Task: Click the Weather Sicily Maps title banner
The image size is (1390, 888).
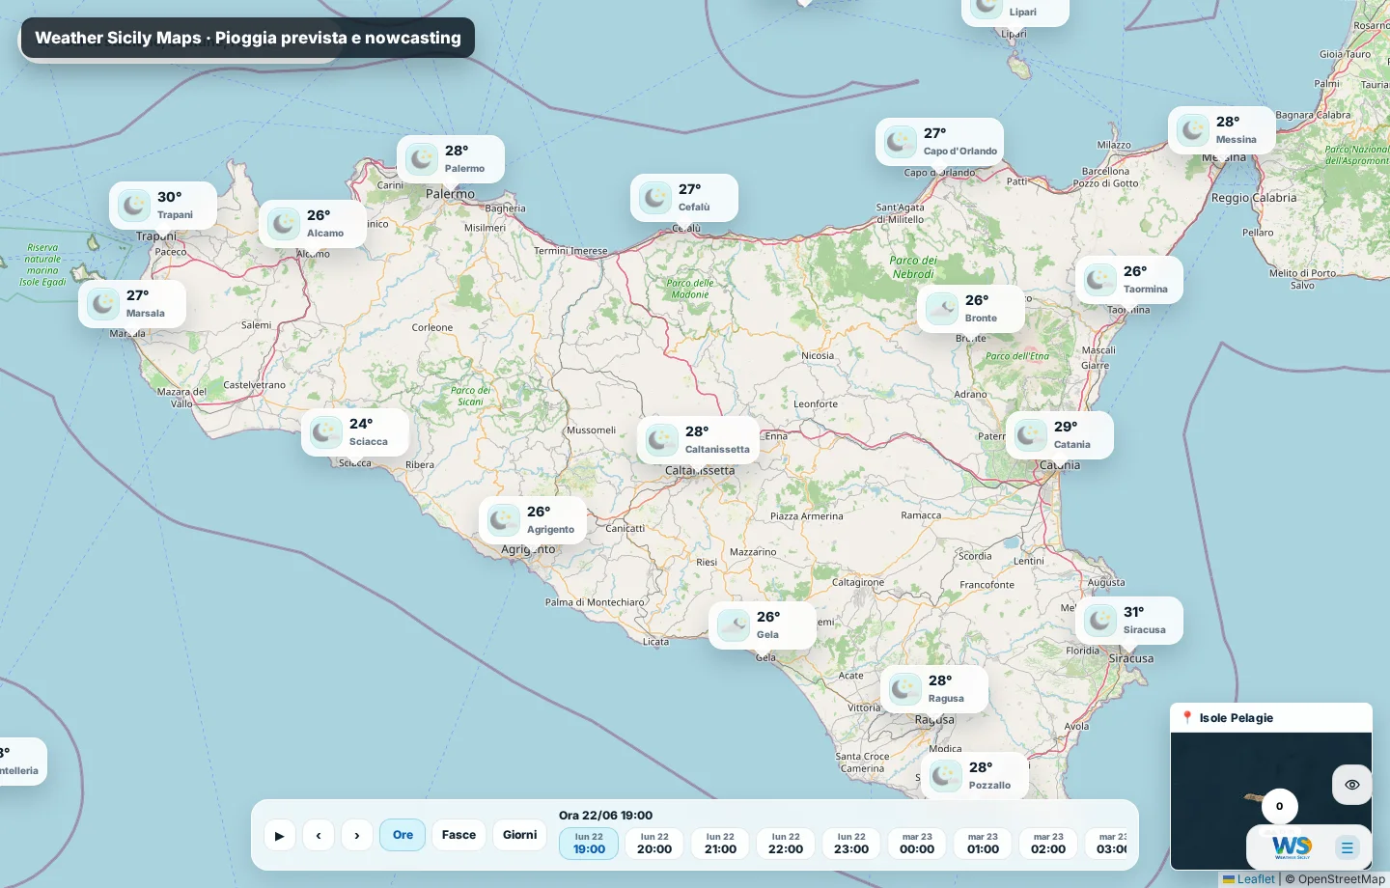Action: click(248, 38)
